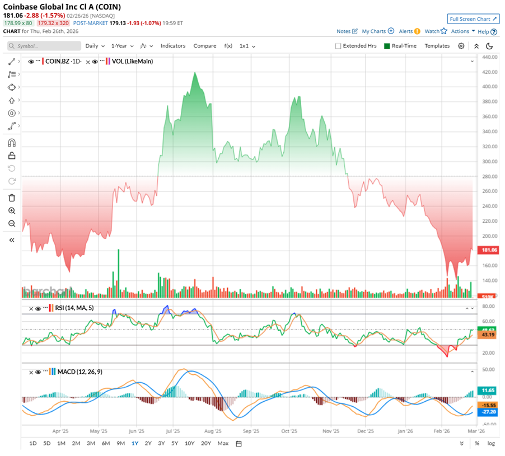Select the shapes drawing tool
The height and width of the screenshot is (456, 505).
tap(12, 87)
